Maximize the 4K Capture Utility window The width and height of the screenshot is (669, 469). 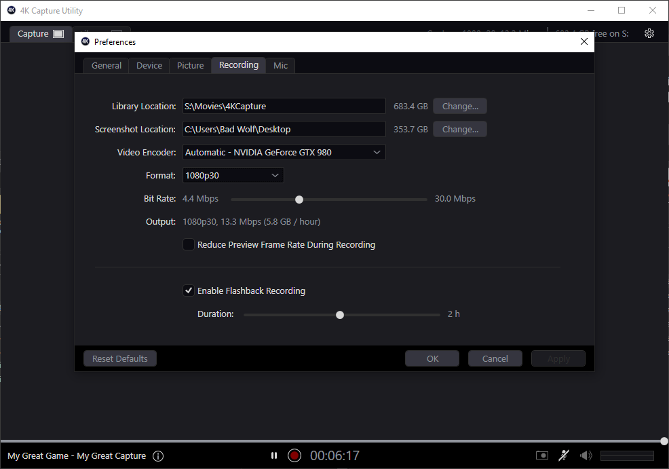coord(622,10)
